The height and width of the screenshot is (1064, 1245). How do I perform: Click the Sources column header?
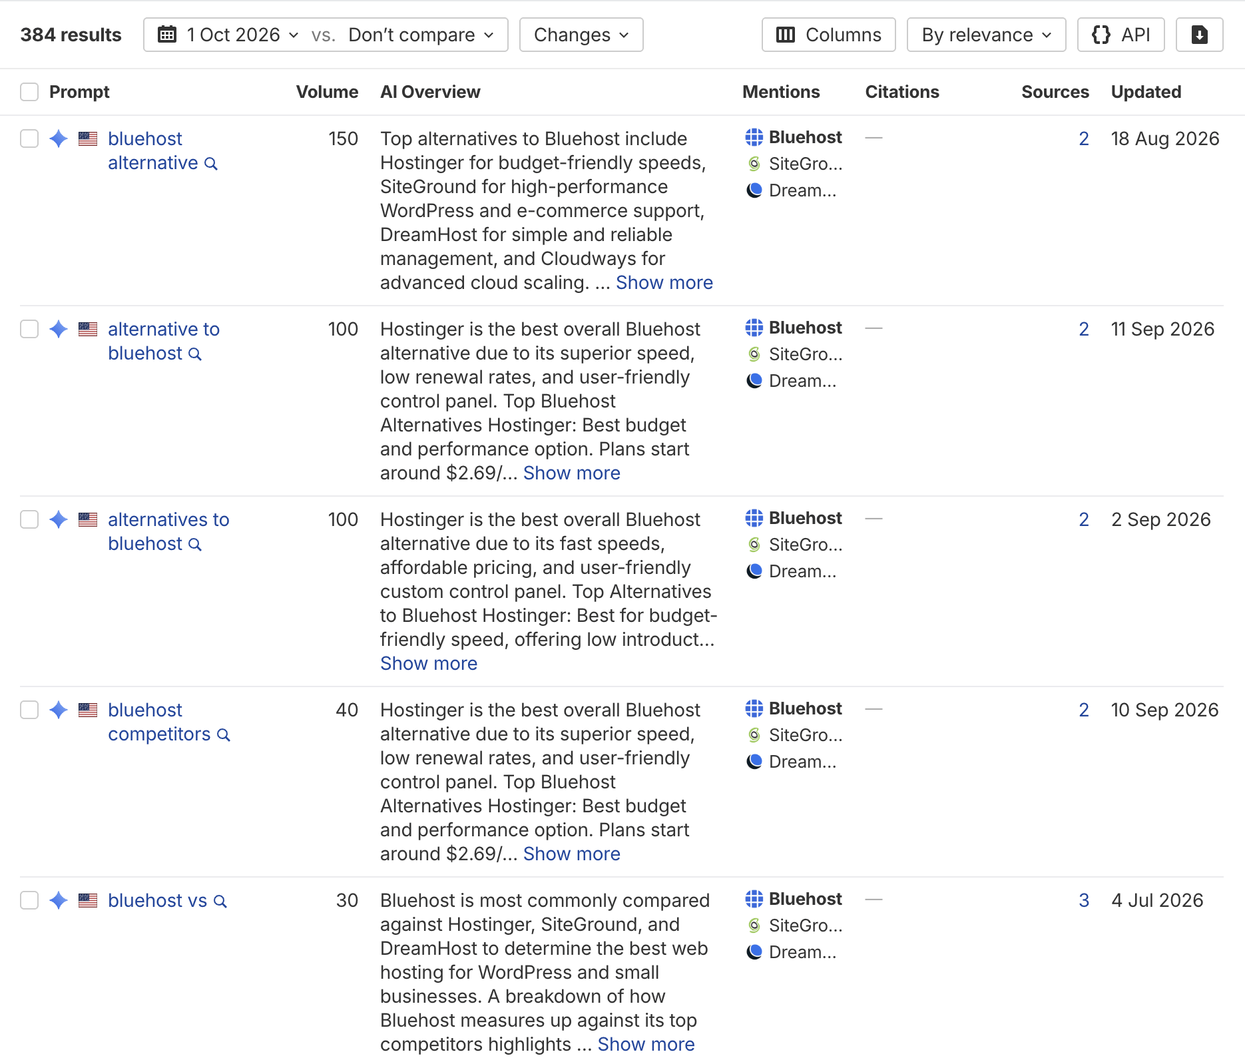click(1055, 92)
